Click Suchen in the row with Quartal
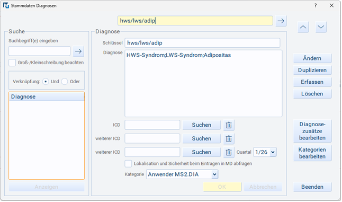This screenshot has height=202, width=342. point(202,152)
